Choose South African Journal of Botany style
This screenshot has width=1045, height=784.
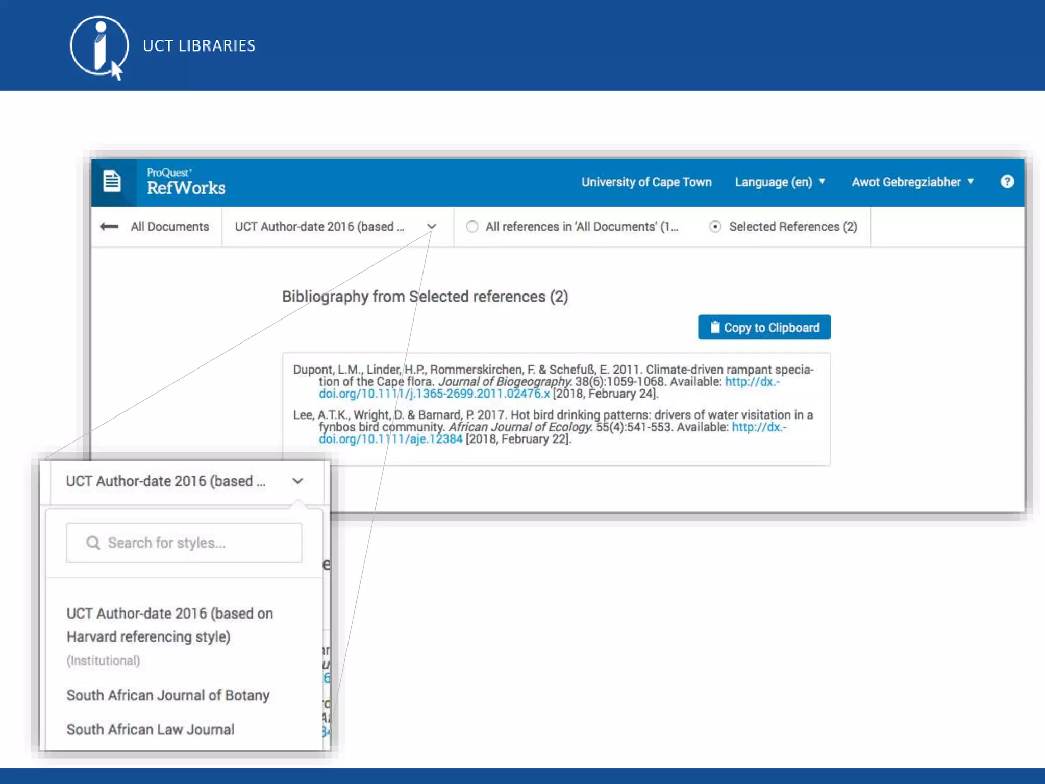point(168,695)
